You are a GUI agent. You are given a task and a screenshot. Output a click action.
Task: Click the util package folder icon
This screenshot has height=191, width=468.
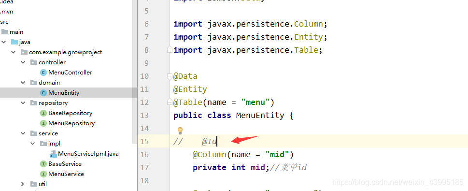click(34, 184)
